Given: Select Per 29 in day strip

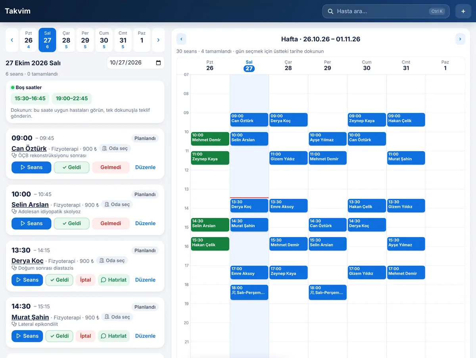Looking at the screenshot, I should [85, 40].
